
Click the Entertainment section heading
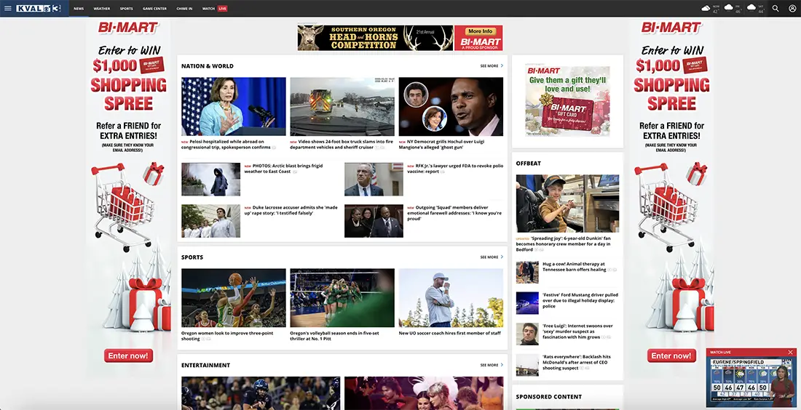click(x=206, y=365)
